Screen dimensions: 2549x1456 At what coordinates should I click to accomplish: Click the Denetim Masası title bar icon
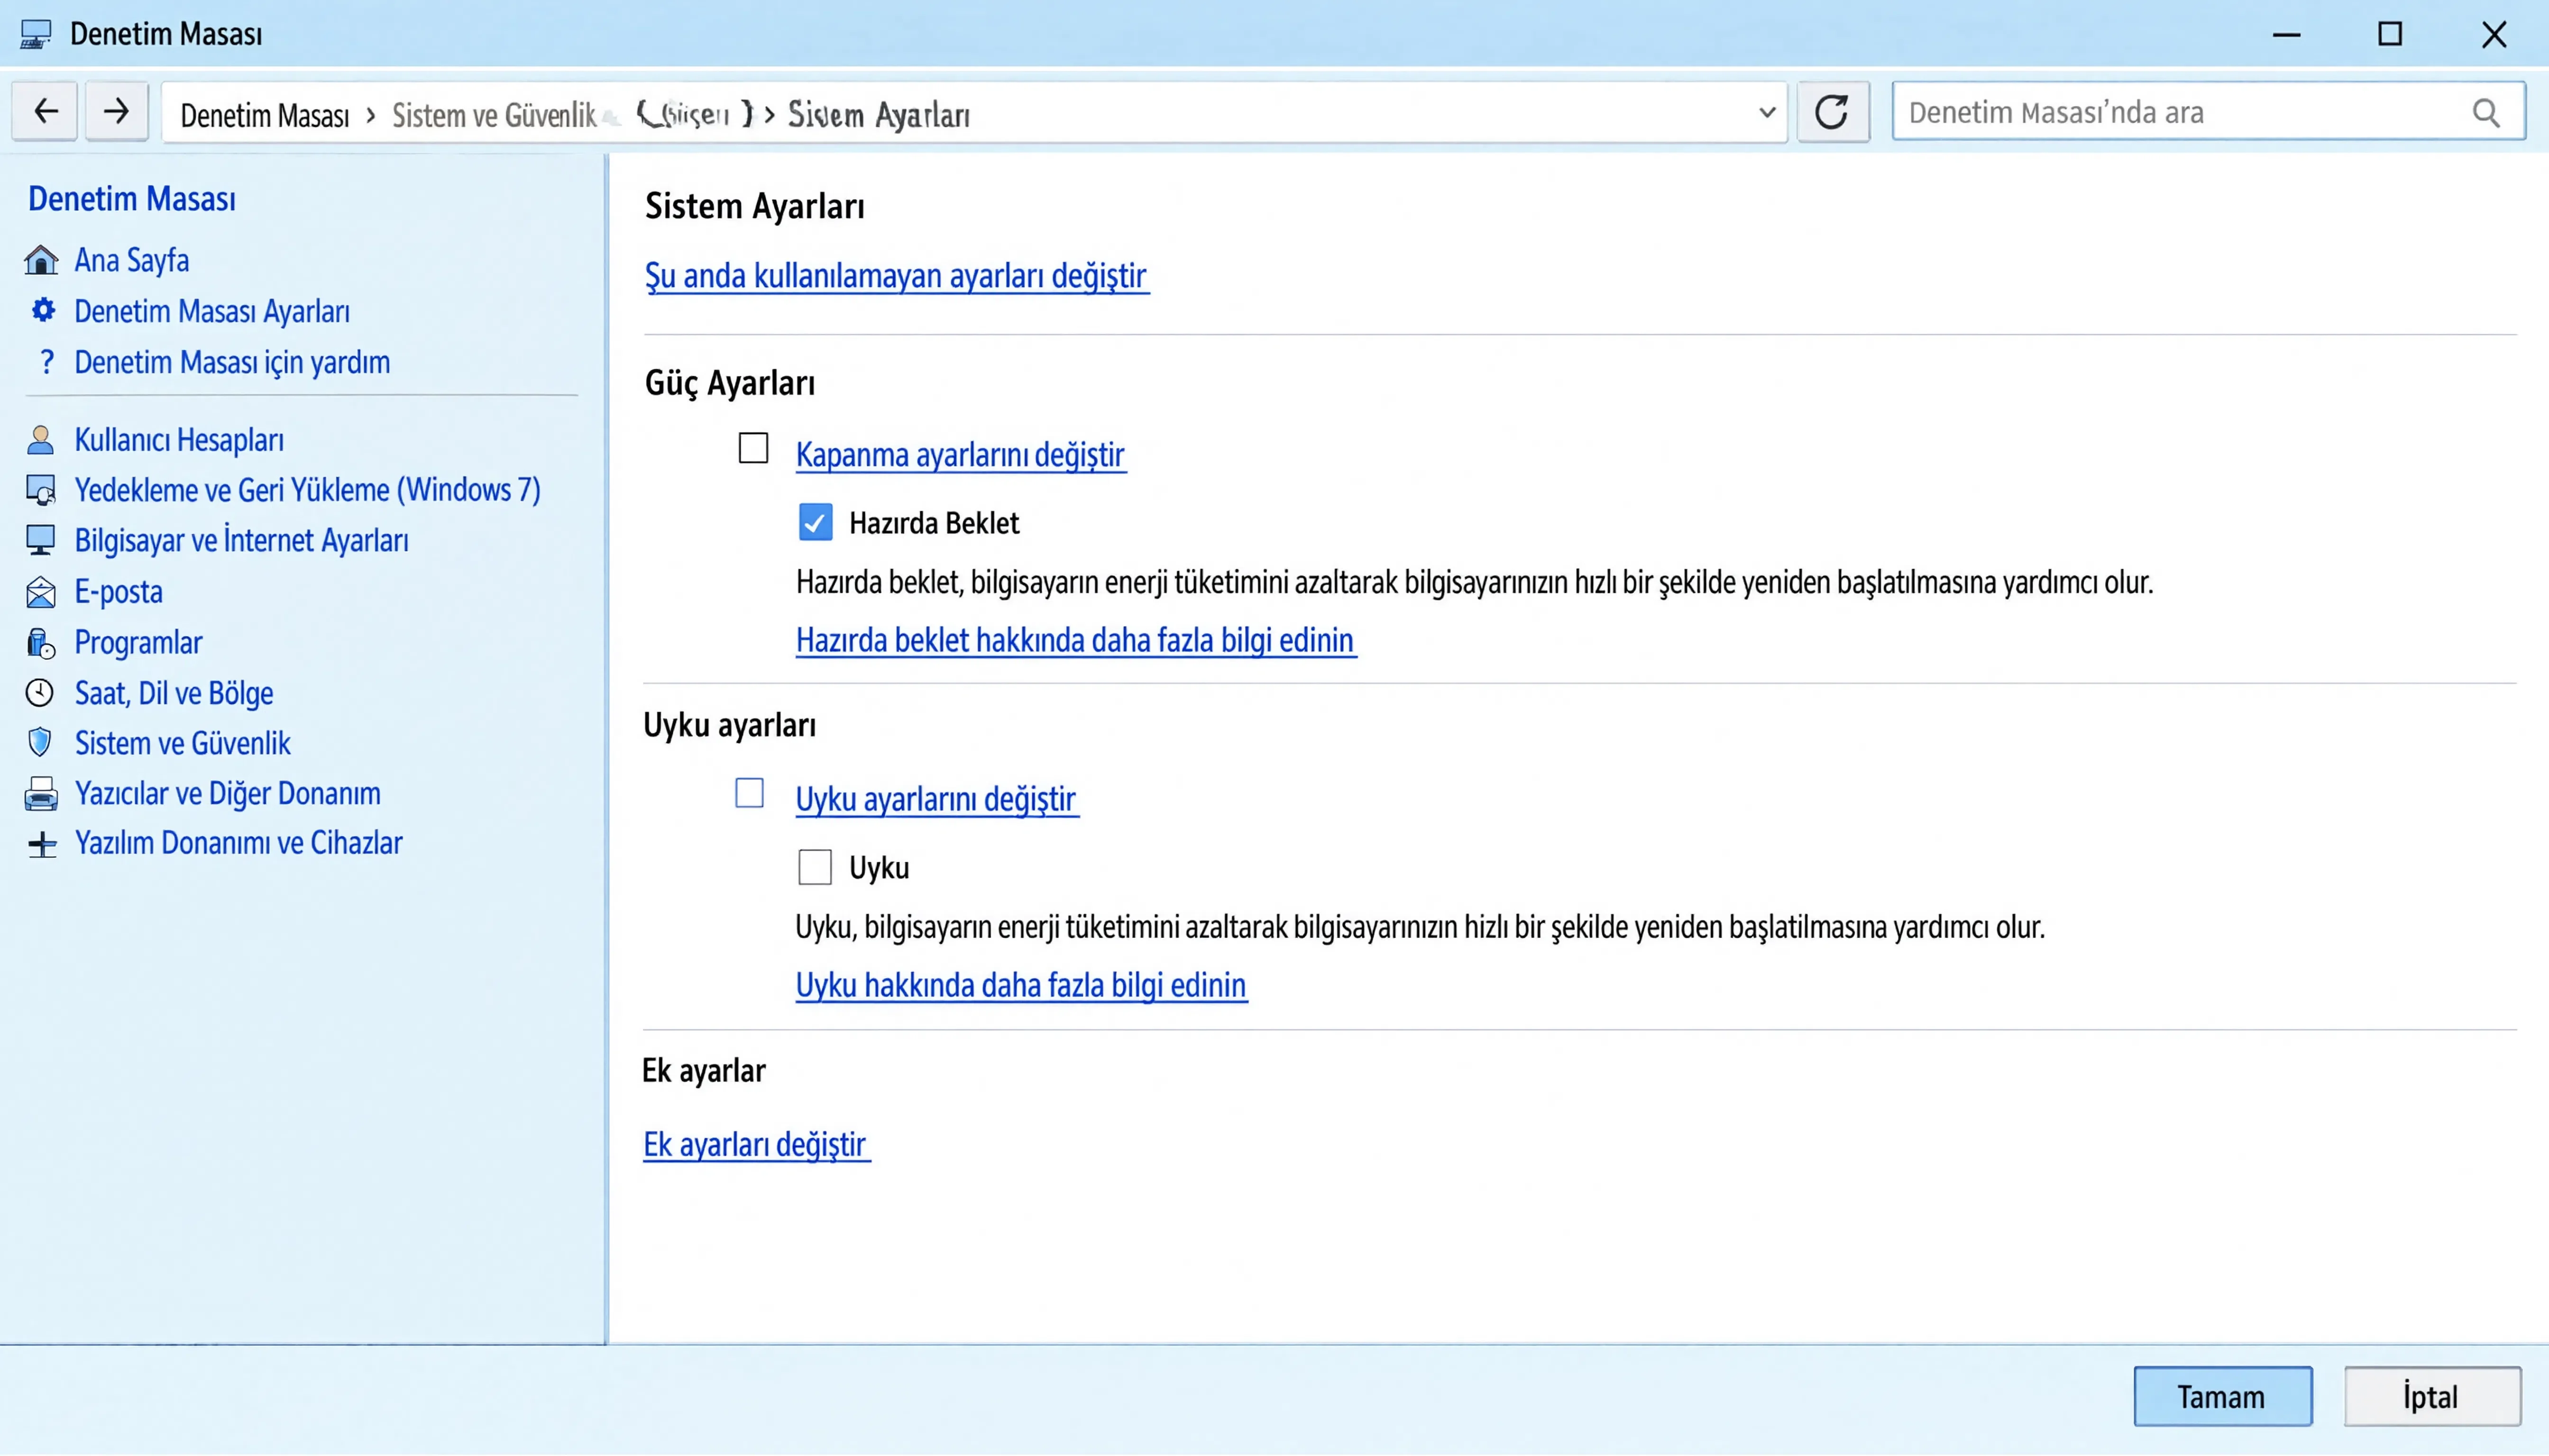[x=36, y=34]
